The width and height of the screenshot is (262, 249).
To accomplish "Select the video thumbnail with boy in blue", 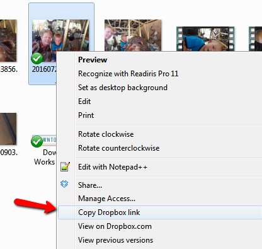I will coord(205,39).
